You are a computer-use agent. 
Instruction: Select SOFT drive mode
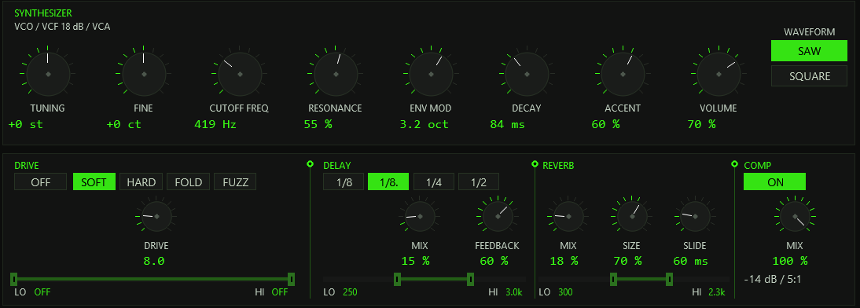[94, 182]
